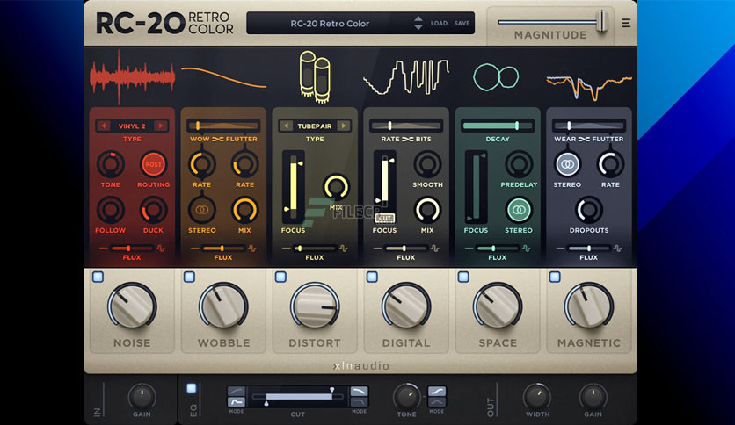Screen dimensions: 735x425
Task: Click the LOAD preset button
Action: point(440,24)
